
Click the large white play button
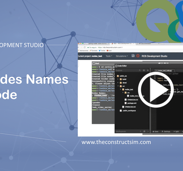(156, 90)
